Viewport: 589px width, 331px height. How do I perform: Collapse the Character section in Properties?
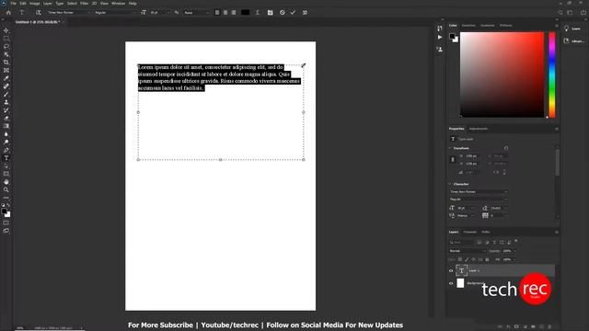click(450, 184)
